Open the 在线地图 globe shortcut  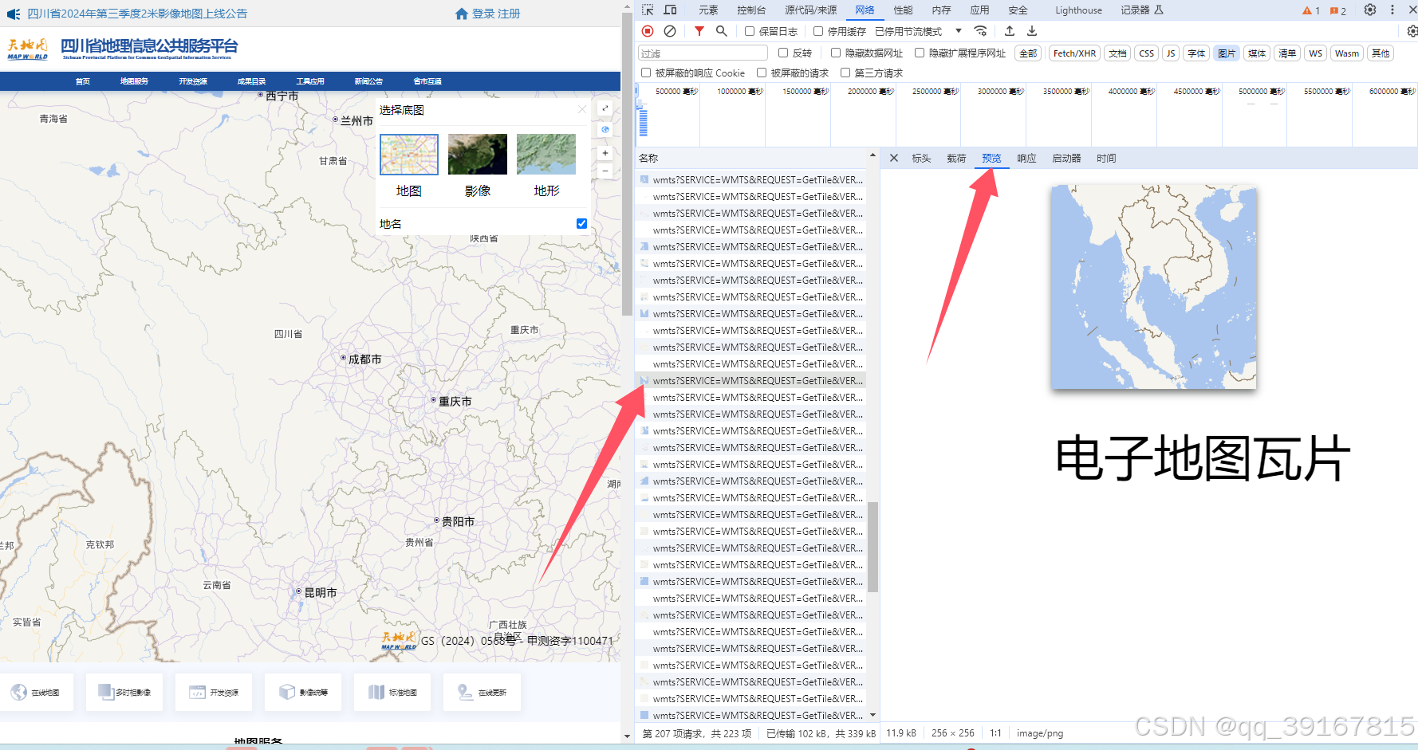pos(36,692)
